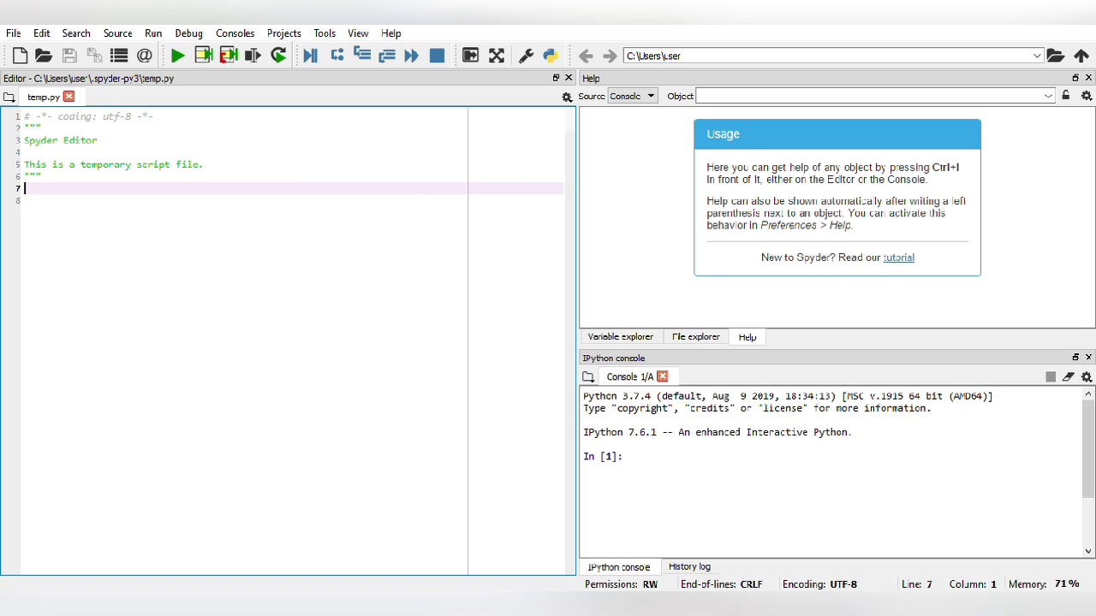Image resolution: width=1096 pixels, height=616 pixels.
Task: Click in the Object input field
Action: coord(868,96)
